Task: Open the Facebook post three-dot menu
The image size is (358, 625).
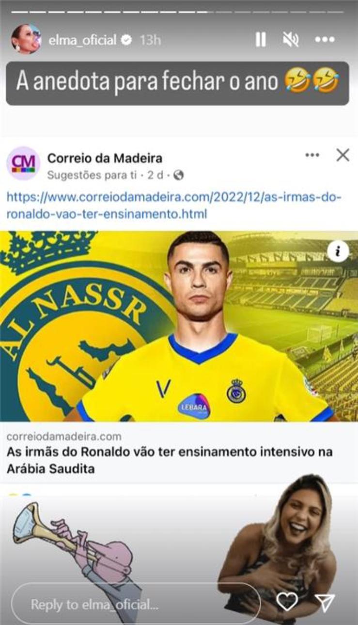Action: click(x=312, y=155)
